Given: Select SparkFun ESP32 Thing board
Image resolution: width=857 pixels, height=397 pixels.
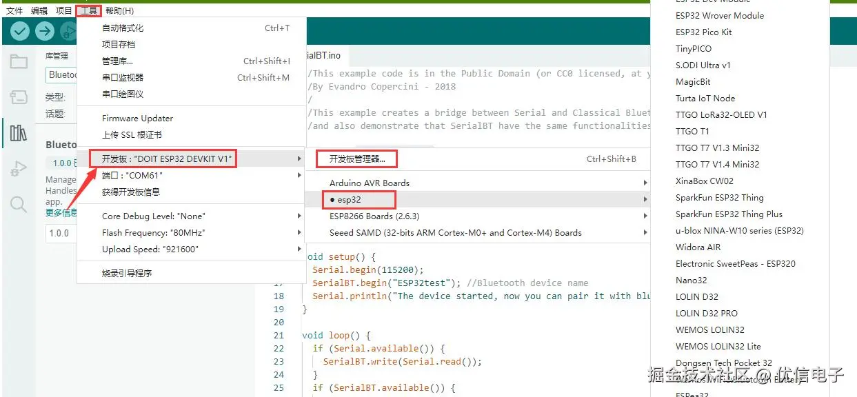Looking at the screenshot, I should (740, 198).
